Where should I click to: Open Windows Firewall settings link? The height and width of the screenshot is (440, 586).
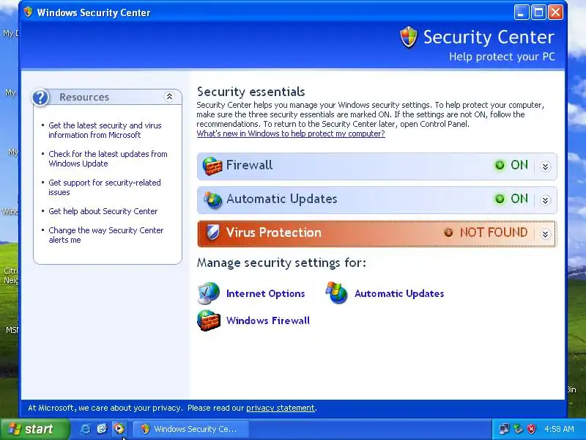pyautogui.click(x=268, y=320)
